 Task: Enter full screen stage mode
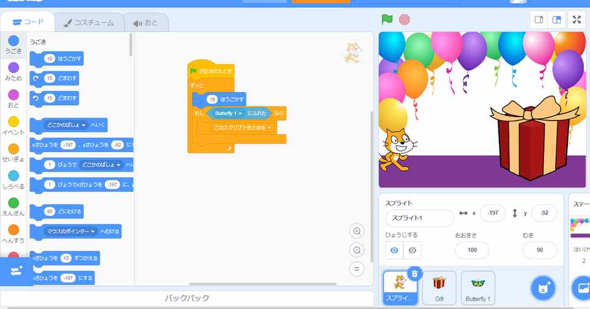pos(577,20)
